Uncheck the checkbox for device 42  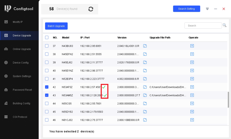[47, 87]
